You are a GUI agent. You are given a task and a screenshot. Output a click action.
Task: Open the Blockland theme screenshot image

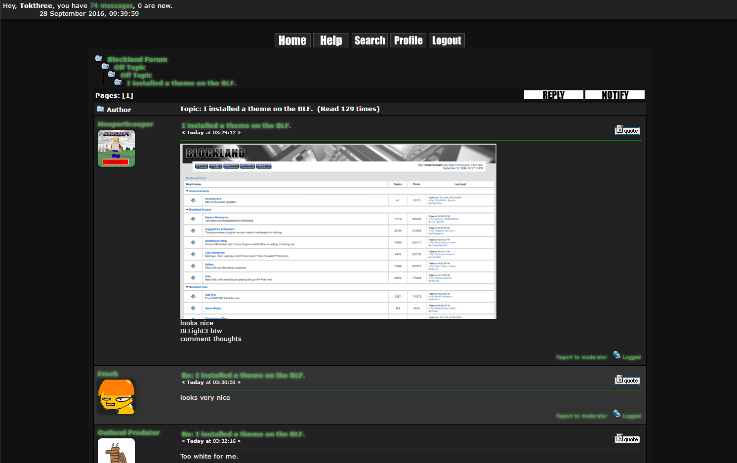338,231
